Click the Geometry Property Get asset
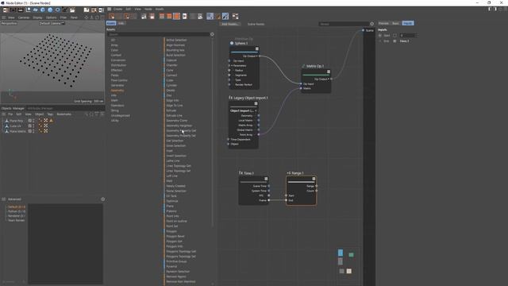This screenshot has width=508, height=286. [181, 130]
